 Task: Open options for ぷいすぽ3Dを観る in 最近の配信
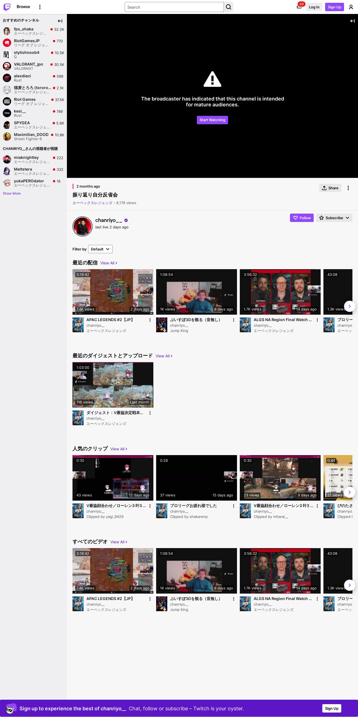pyautogui.click(x=234, y=320)
